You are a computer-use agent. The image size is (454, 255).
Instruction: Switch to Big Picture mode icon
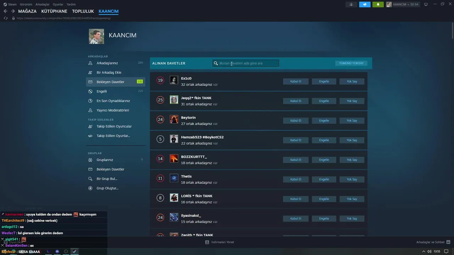pyautogui.click(x=426, y=4)
